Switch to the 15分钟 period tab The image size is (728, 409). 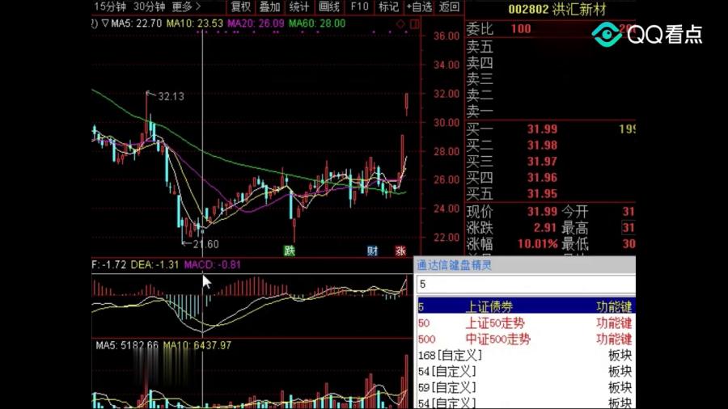(110, 7)
